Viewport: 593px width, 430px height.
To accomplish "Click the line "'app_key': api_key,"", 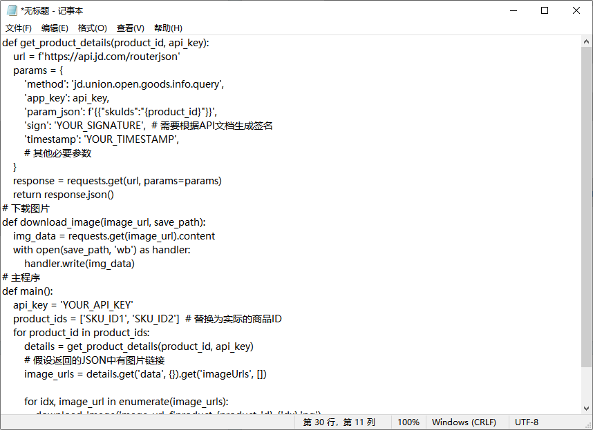I will [66, 98].
